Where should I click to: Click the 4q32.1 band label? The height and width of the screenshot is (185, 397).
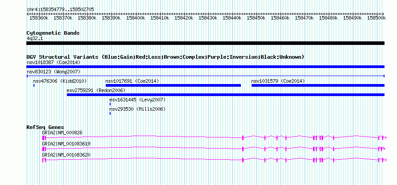34,38
